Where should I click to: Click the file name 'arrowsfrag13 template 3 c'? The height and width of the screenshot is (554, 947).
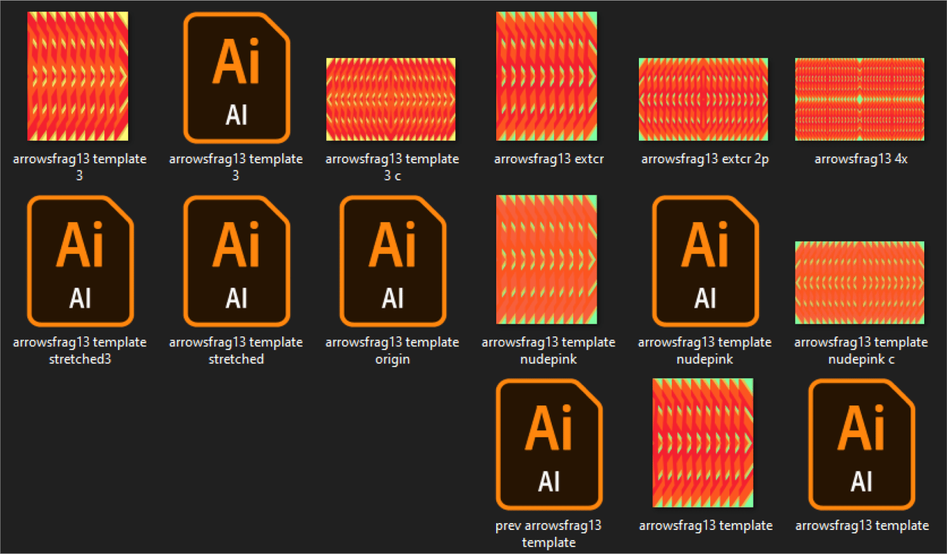(x=392, y=167)
